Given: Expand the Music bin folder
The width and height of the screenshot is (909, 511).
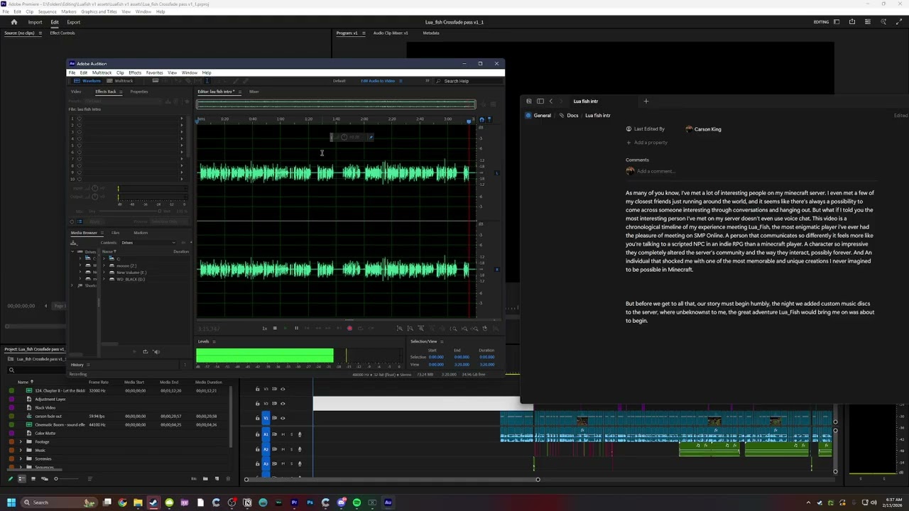Looking at the screenshot, I should point(21,450).
